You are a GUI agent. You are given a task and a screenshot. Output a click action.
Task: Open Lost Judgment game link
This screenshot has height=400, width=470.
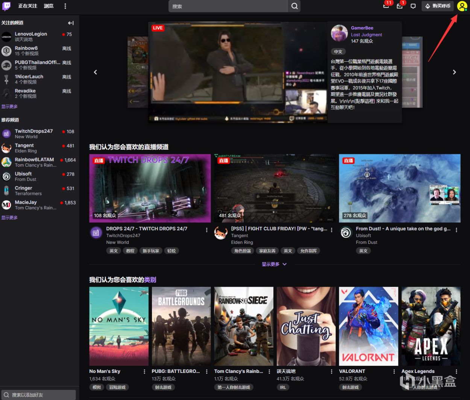click(367, 35)
